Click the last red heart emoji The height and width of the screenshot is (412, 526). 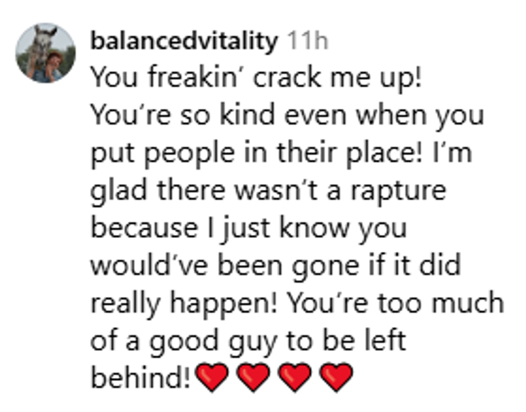click(x=336, y=377)
